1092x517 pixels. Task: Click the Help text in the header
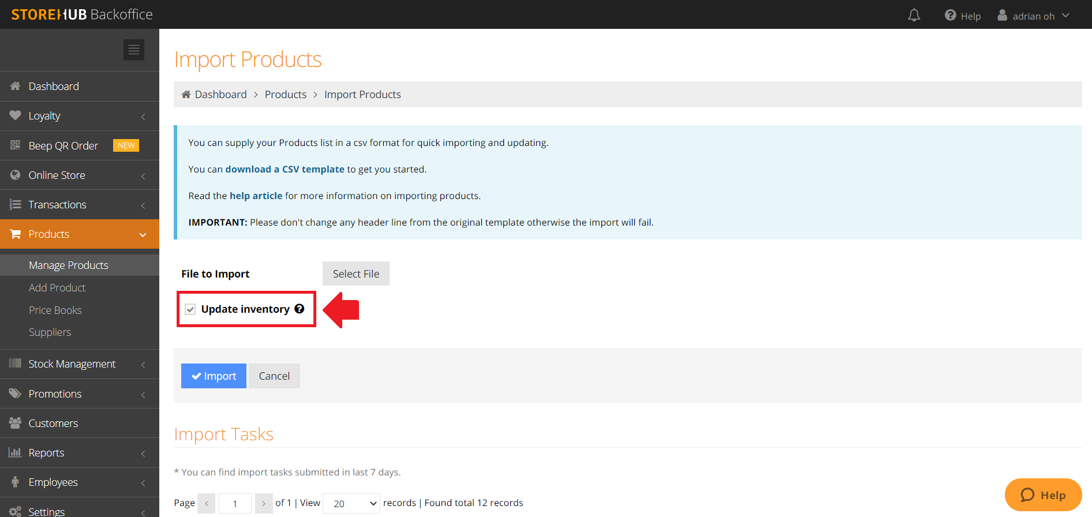(971, 16)
